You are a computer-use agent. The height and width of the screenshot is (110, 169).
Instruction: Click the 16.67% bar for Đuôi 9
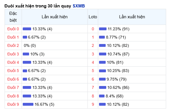point(28,104)
